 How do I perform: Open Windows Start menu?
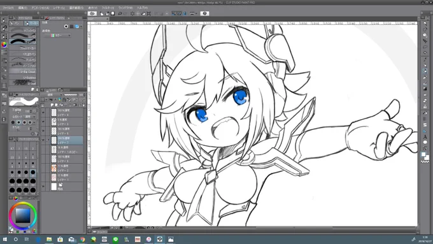click(4, 240)
